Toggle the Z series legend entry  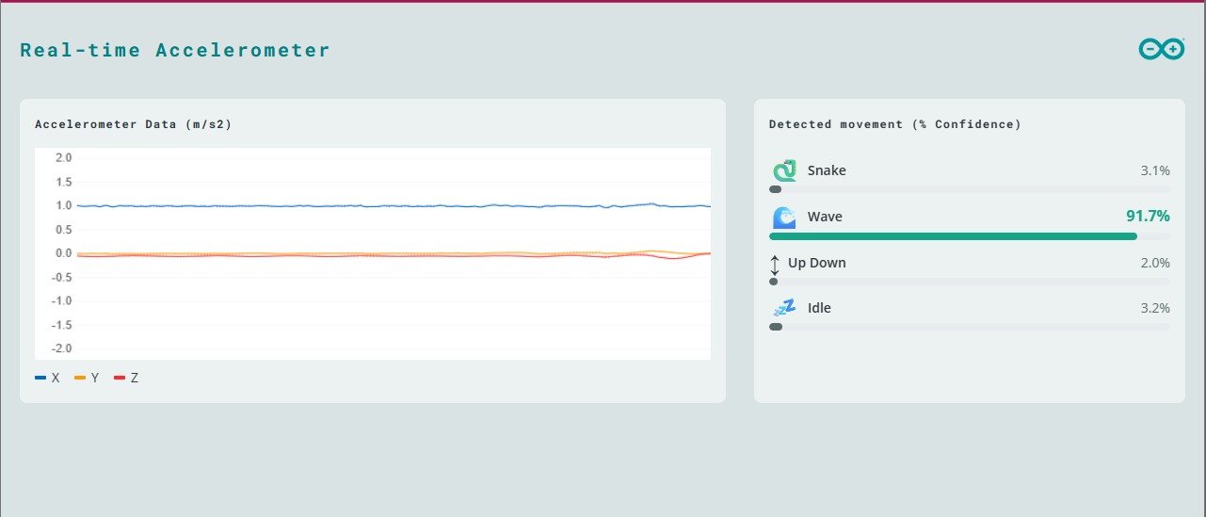pos(126,378)
